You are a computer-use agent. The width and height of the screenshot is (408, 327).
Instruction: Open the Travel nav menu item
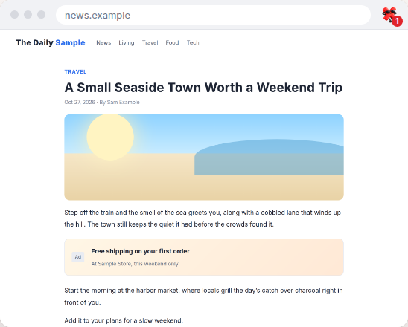[150, 42]
